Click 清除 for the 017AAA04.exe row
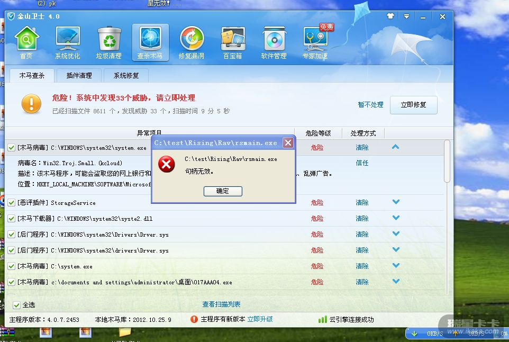509x342 pixels. point(362,282)
